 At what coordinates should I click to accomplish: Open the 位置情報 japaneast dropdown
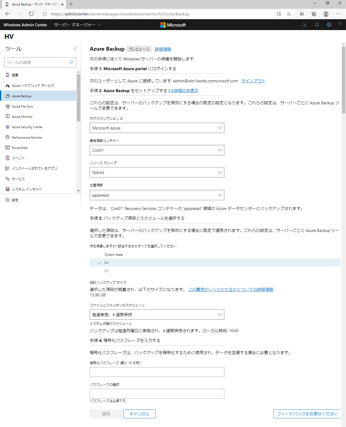point(157,195)
